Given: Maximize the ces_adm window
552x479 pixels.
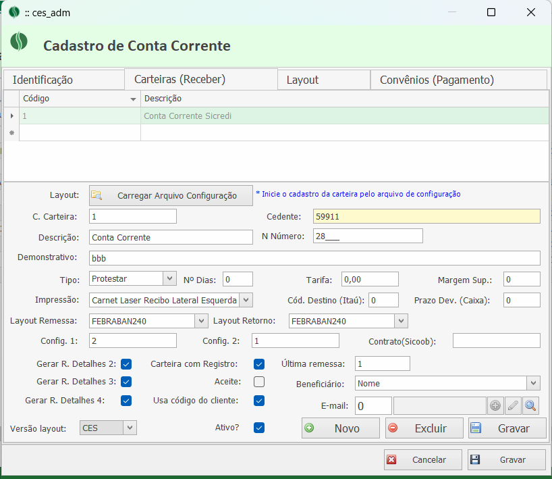Looking at the screenshot, I should [x=491, y=12].
